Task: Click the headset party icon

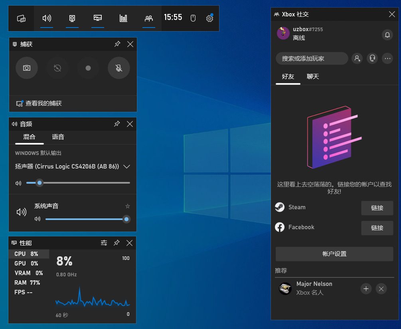Action: pyautogui.click(x=372, y=58)
